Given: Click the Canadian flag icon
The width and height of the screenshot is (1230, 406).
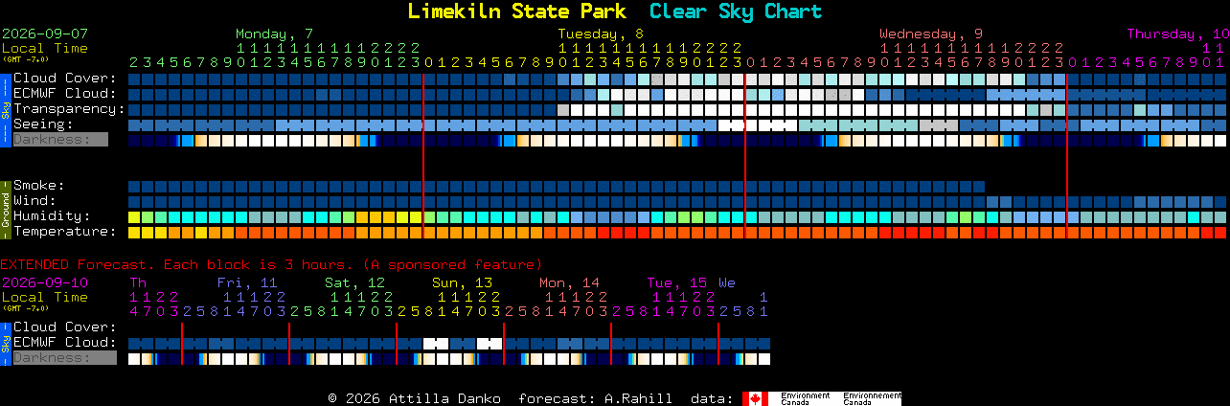Looking at the screenshot, I should [x=755, y=398].
